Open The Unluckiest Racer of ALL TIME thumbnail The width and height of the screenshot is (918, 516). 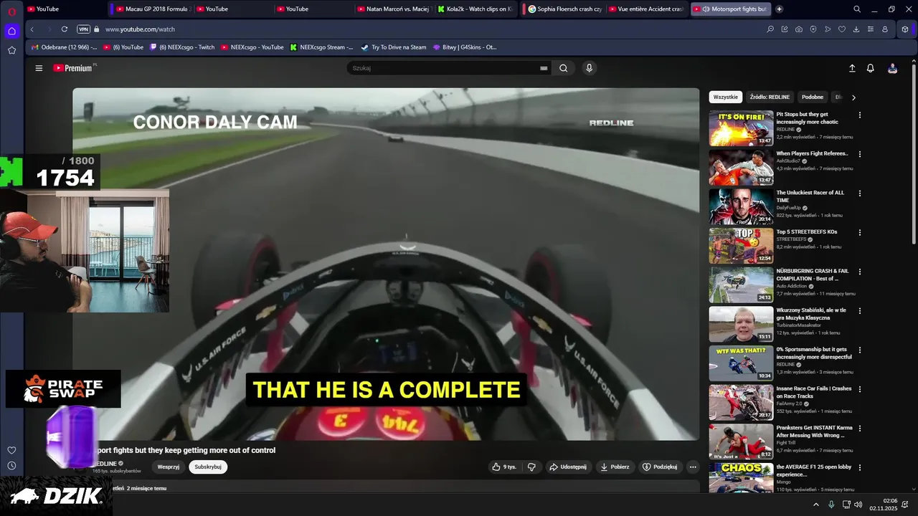(x=741, y=206)
